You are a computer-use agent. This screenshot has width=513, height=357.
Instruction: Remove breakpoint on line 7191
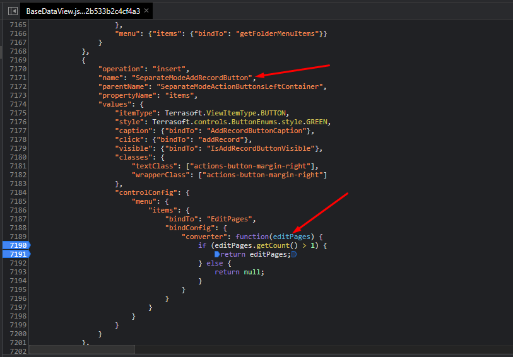click(x=16, y=254)
